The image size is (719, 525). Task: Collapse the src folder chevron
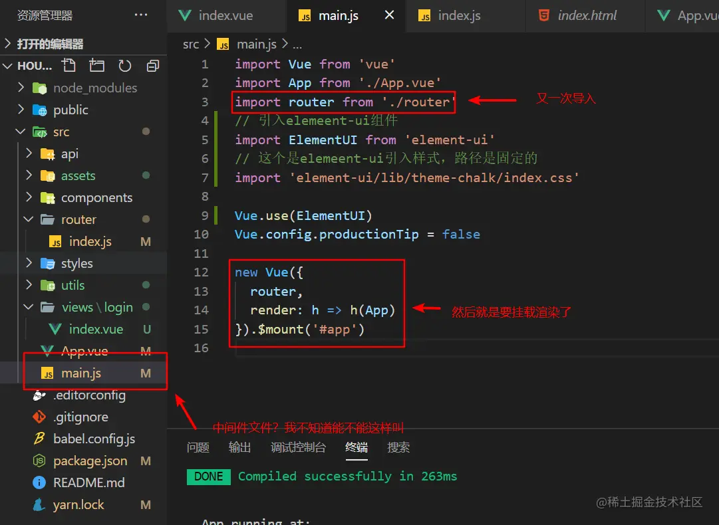point(21,132)
